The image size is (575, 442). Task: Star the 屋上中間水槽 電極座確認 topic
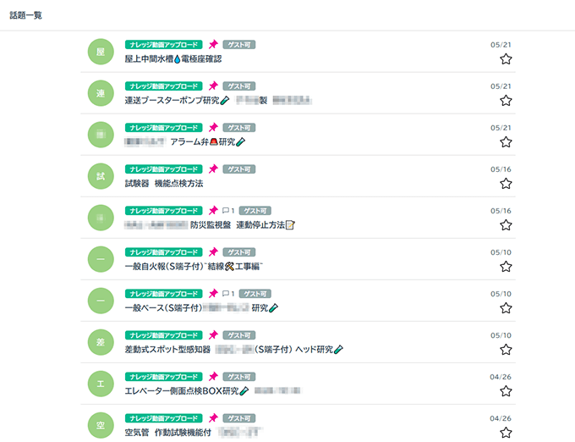pos(506,58)
